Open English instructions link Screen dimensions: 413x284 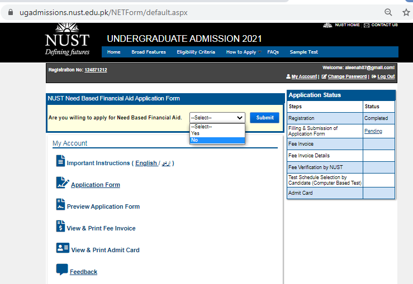pyautogui.click(x=146, y=163)
